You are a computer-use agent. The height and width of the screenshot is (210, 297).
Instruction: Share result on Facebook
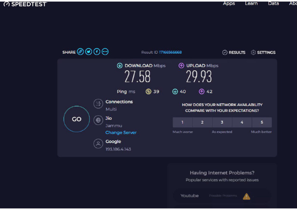click(x=97, y=52)
